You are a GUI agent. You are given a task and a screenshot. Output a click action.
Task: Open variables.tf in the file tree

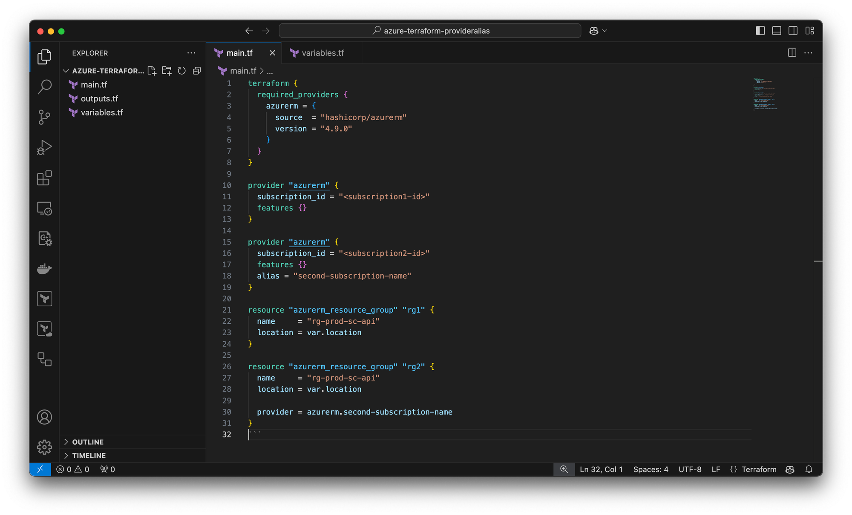133,112
